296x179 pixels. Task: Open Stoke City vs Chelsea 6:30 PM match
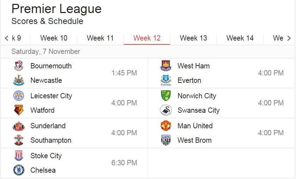[x=74, y=163]
